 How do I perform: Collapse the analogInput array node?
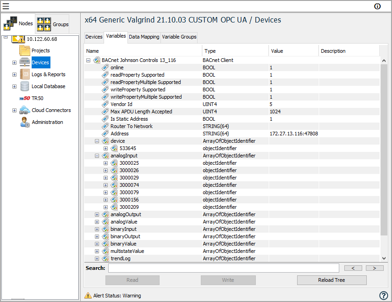pyautogui.click(x=97, y=156)
